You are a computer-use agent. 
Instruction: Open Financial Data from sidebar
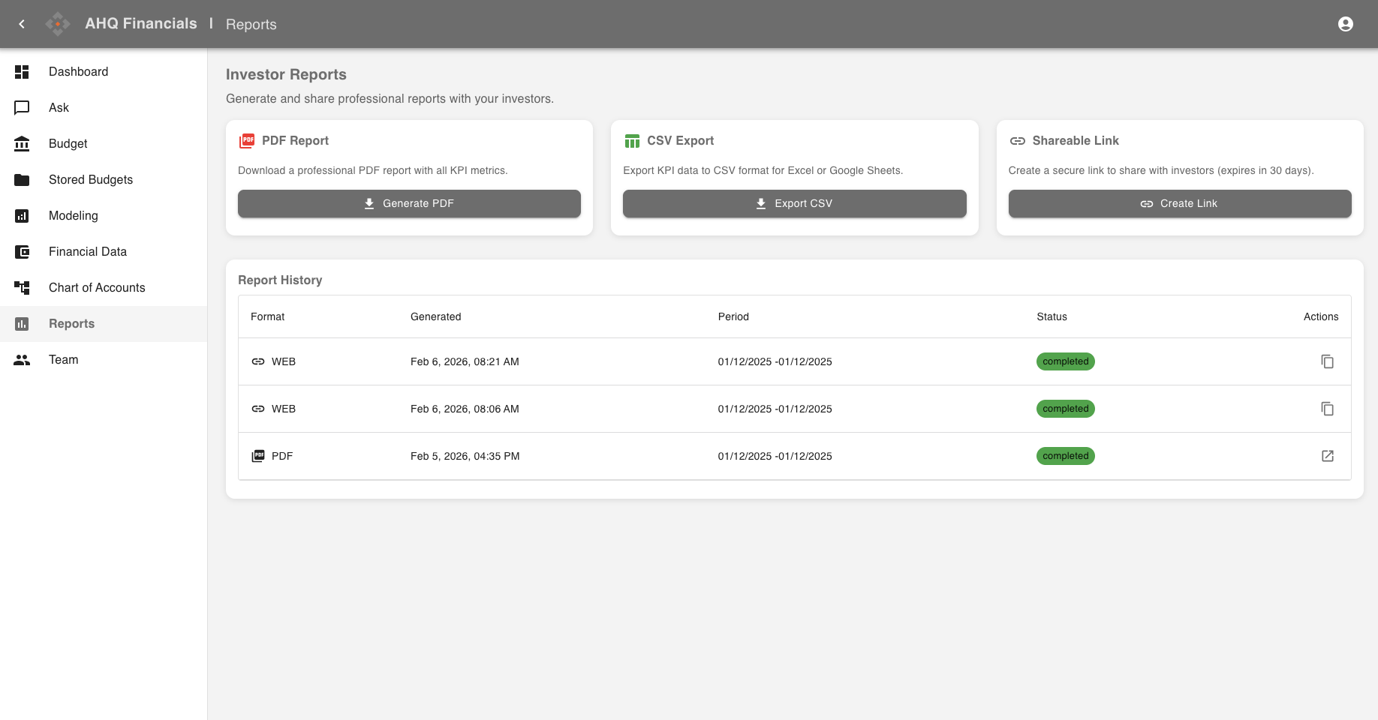[88, 252]
